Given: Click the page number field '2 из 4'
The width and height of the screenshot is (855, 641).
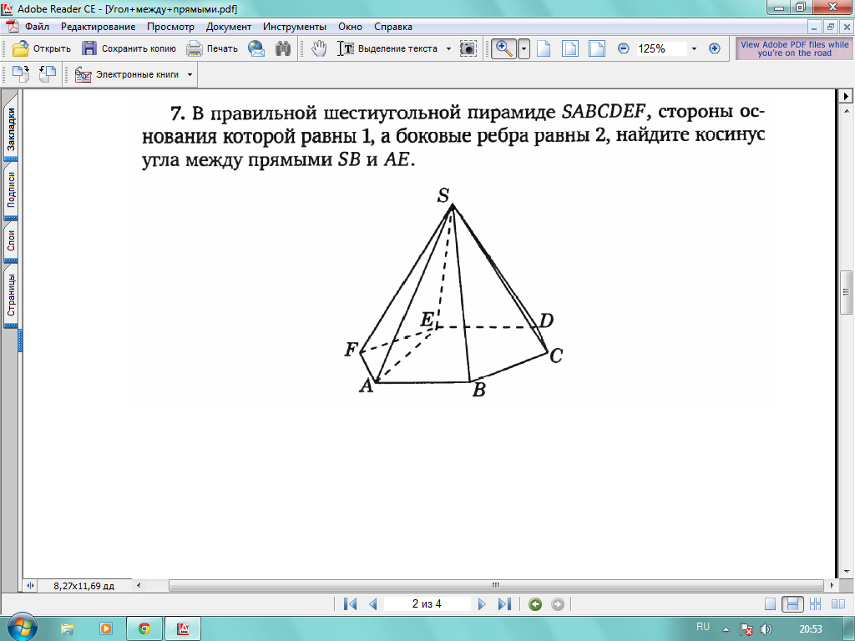Looking at the screenshot, I should (x=427, y=604).
